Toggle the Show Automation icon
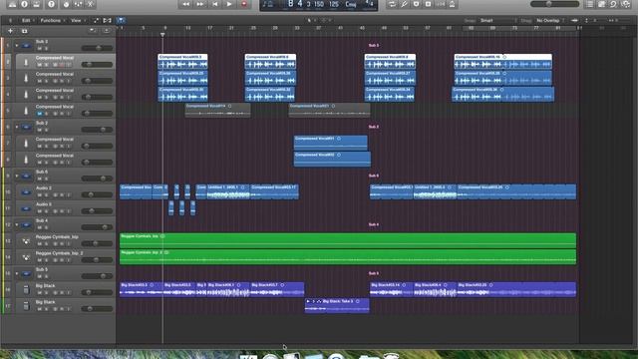The width and height of the screenshot is (638, 359). tap(96, 20)
